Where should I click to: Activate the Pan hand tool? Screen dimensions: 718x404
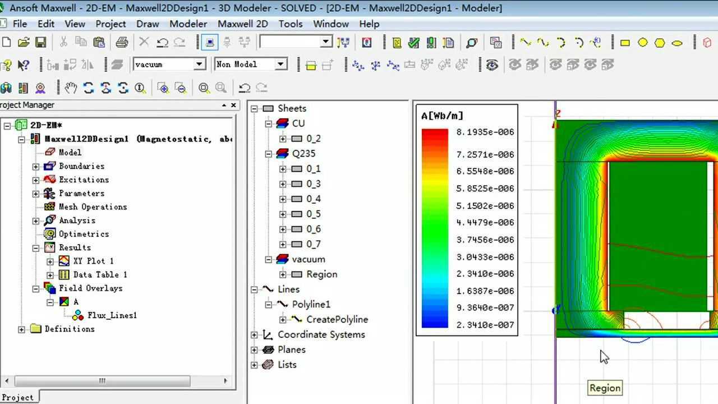pos(70,88)
